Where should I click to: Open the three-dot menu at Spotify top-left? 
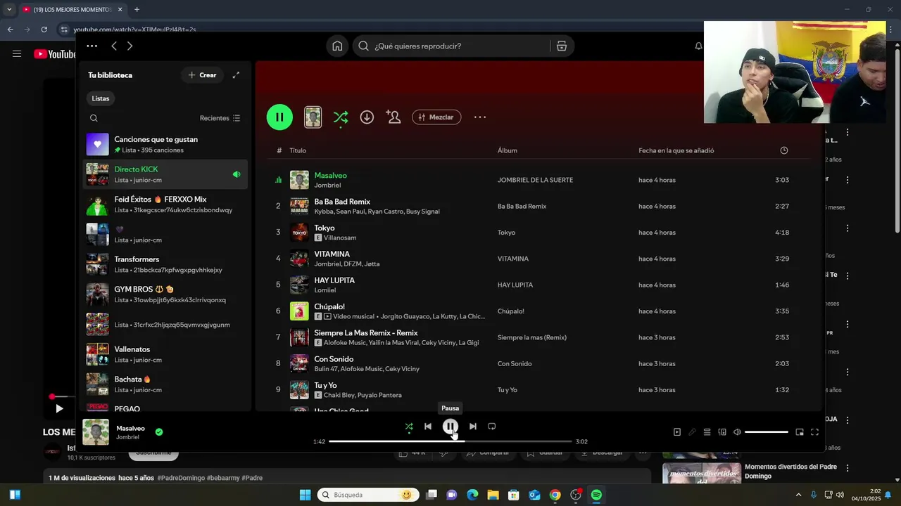[92, 46]
